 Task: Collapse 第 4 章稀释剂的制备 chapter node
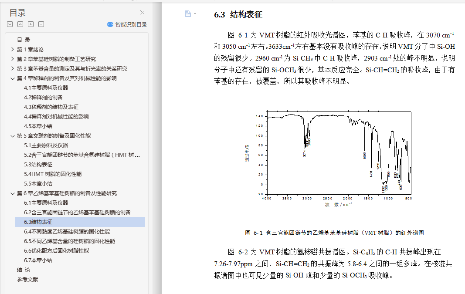pyautogui.click(x=13, y=78)
